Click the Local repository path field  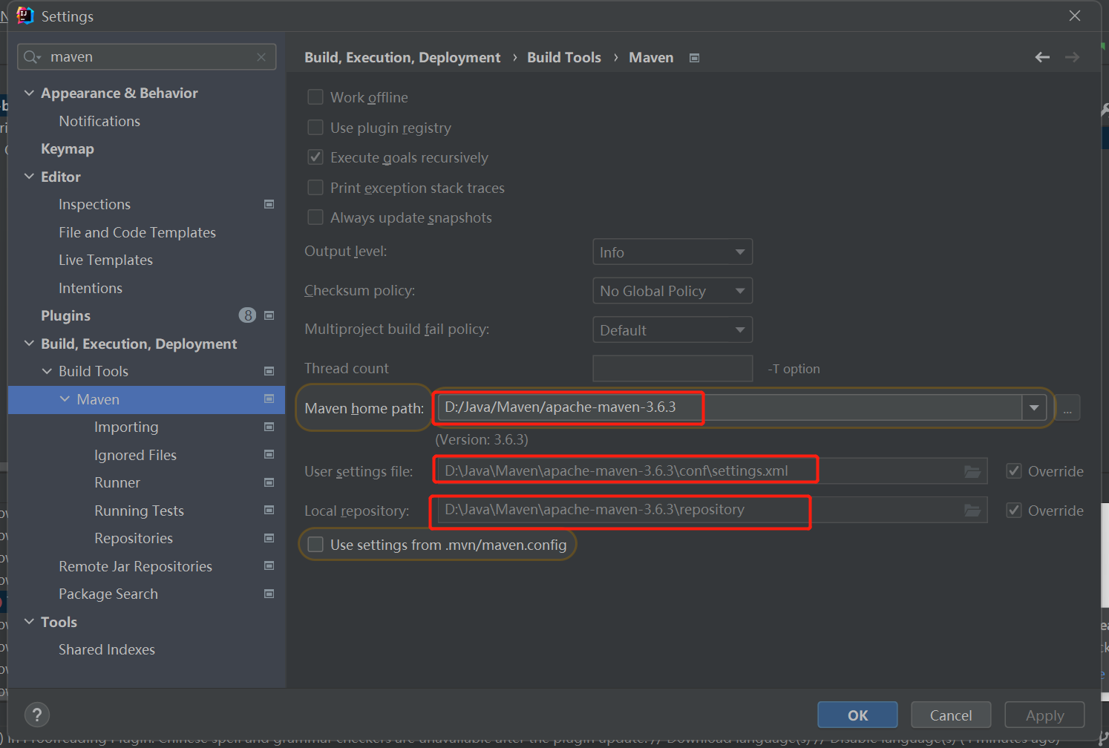(x=712, y=510)
